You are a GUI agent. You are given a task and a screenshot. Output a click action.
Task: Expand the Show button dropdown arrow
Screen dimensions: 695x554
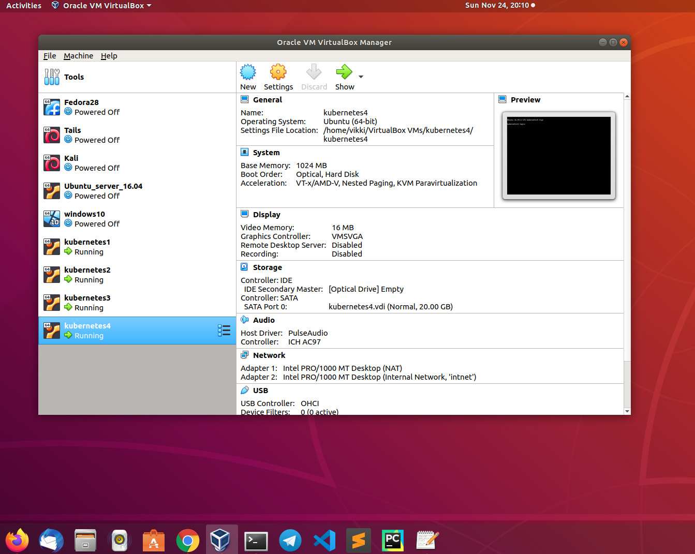(x=361, y=77)
